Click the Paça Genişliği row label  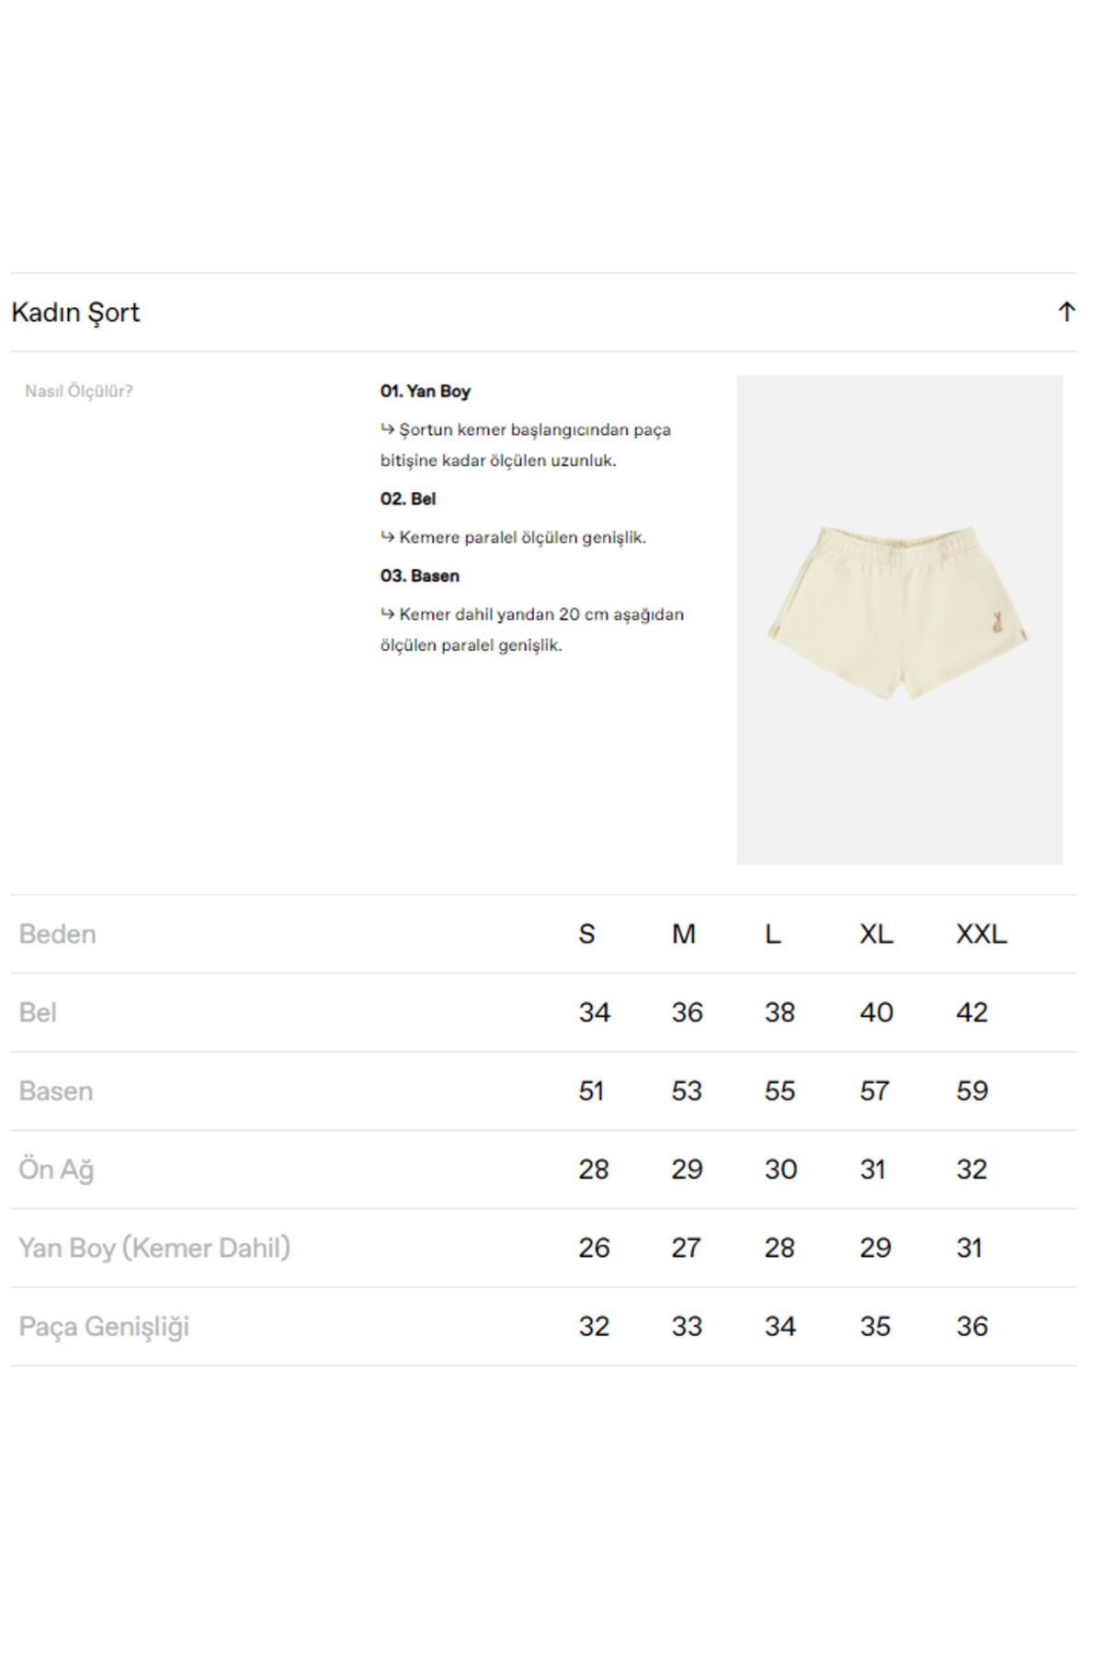104,1327
